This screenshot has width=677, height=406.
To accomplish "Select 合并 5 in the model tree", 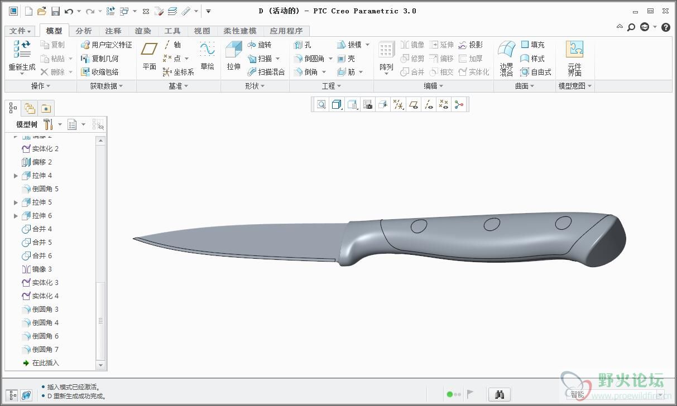I will [x=37, y=243].
